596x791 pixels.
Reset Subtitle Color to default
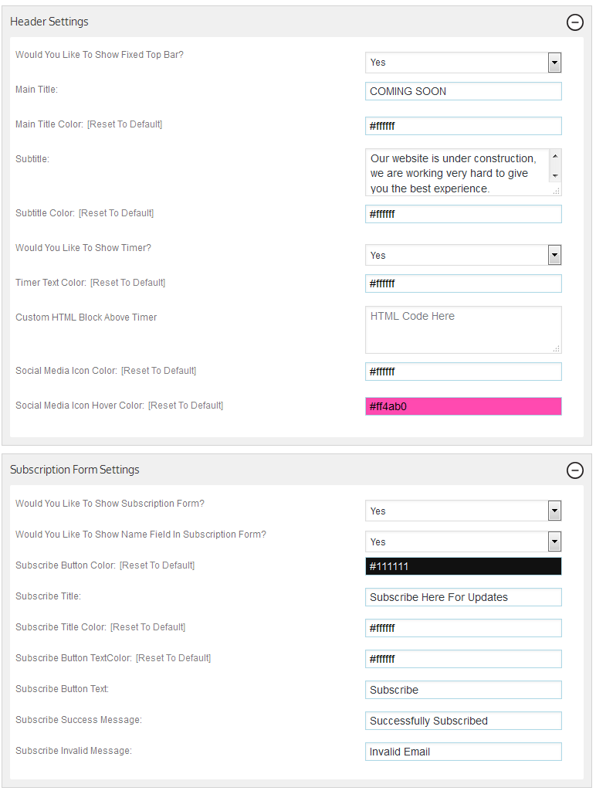(116, 213)
